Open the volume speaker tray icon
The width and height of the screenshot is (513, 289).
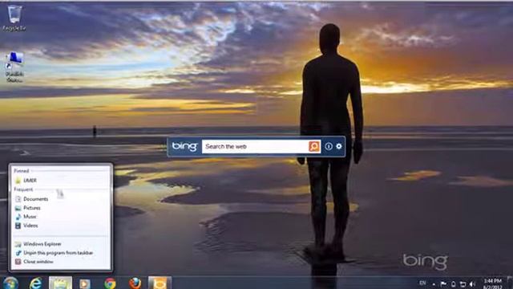coord(472,284)
